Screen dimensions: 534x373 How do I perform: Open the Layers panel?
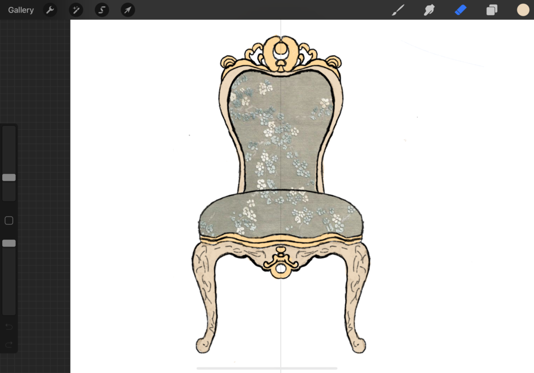492,10
